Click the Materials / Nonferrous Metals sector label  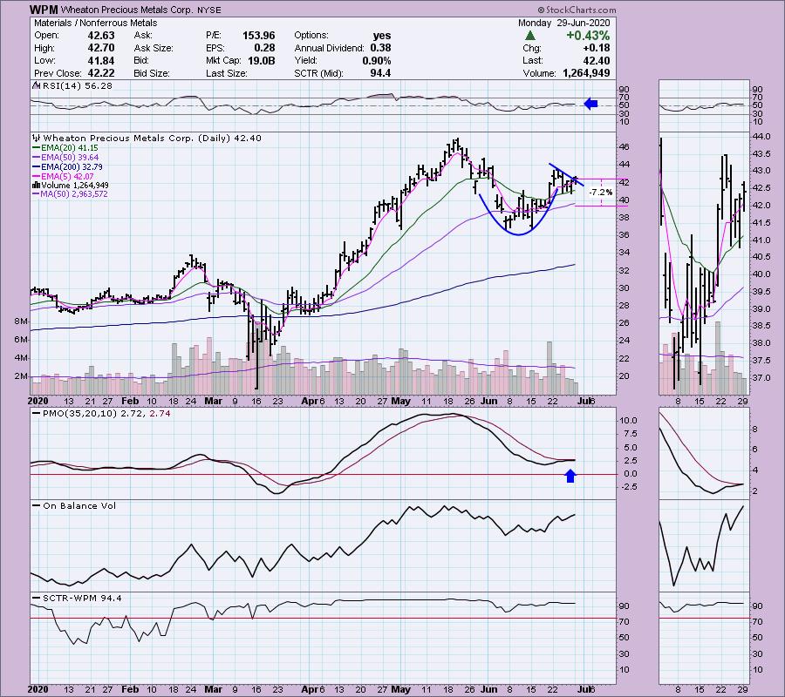(x=95, y=23)
